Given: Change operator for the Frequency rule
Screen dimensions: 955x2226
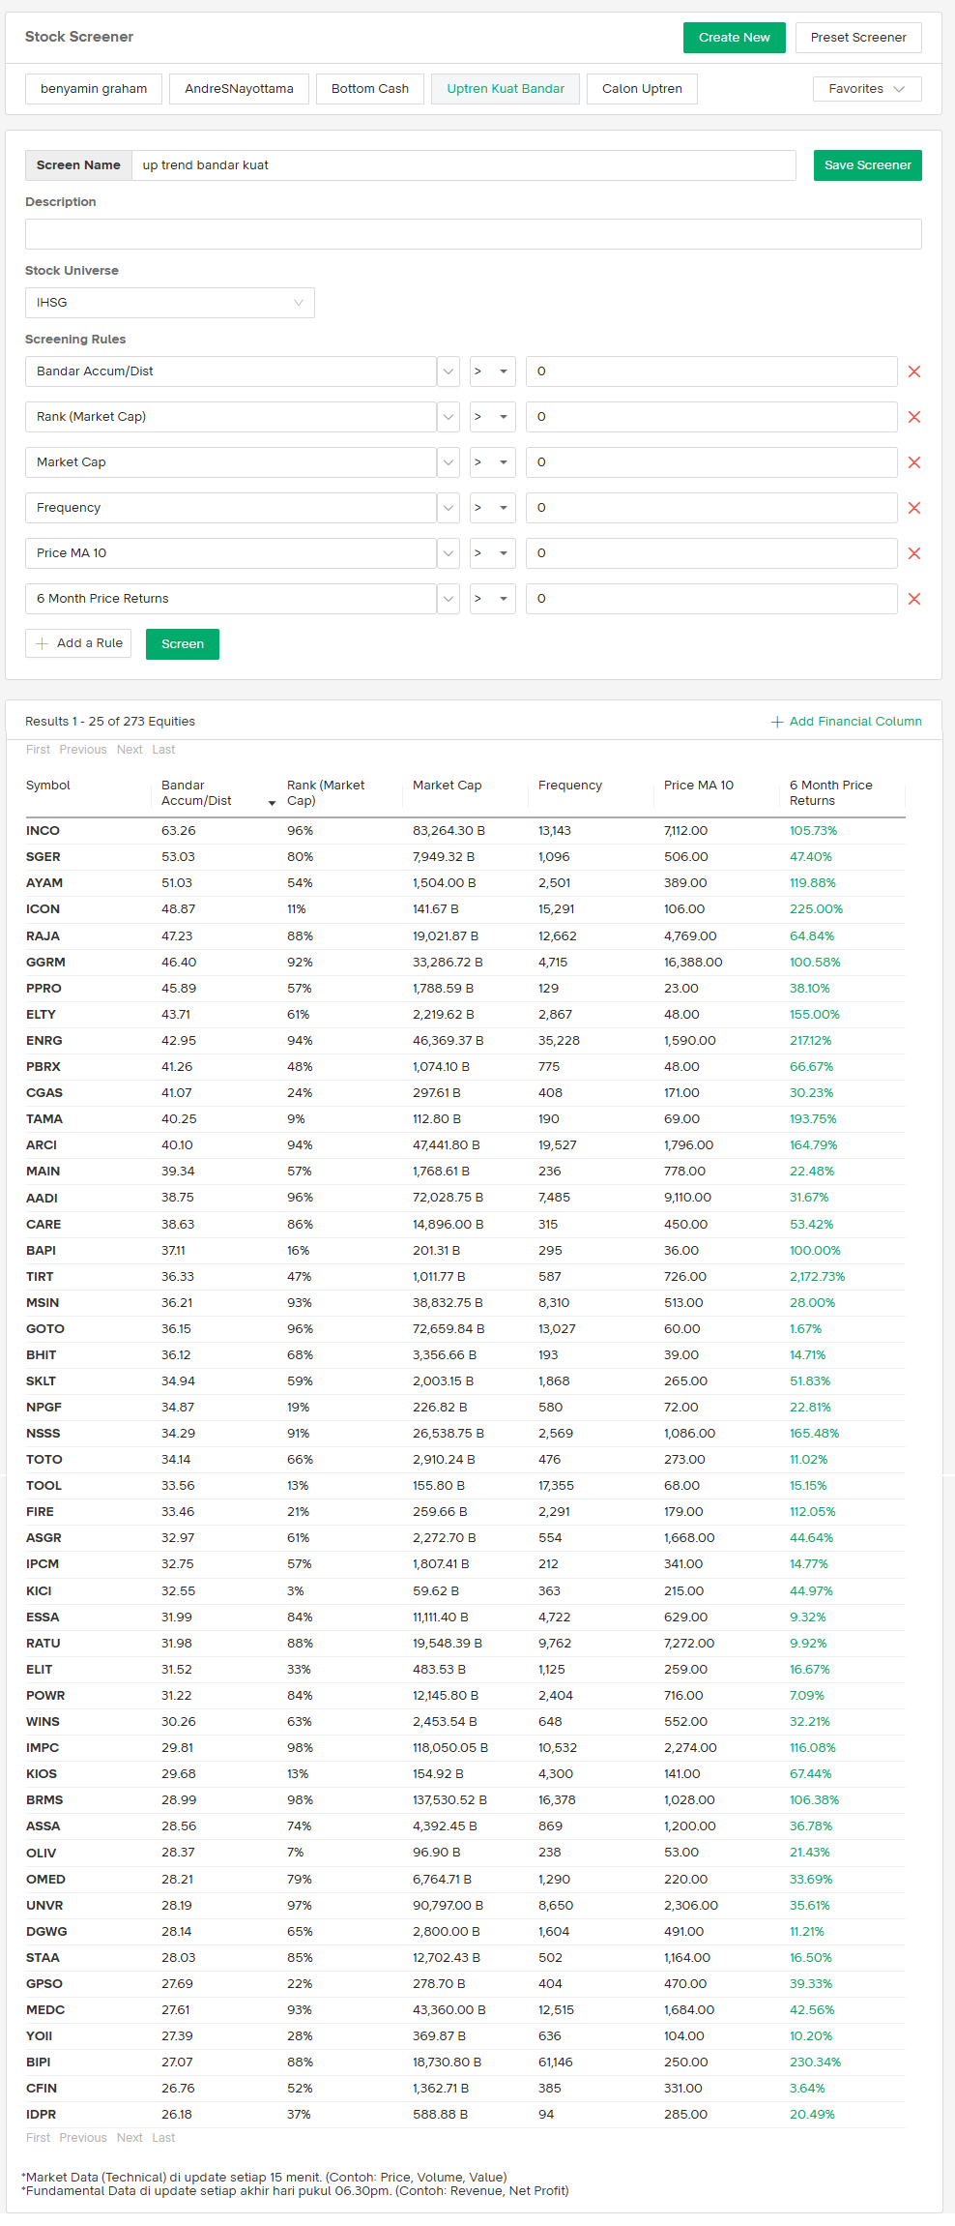Looking at the screenshot, I should click(x=492, y=508).
